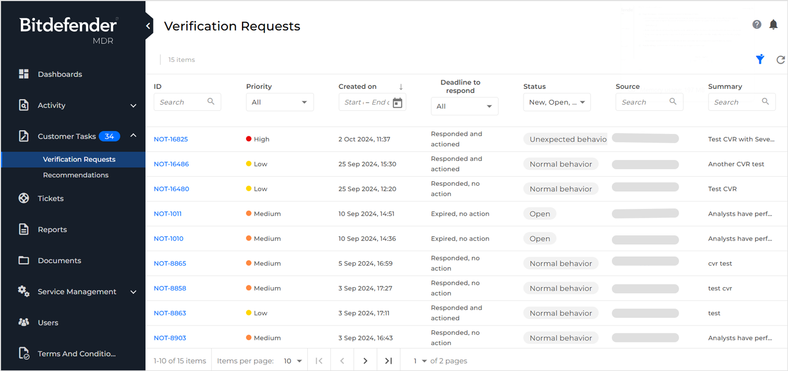Screen dimensions: 788x371
Task: Open the Dashboards section icon
Action: pyautogui.click(x=23, y=74)
